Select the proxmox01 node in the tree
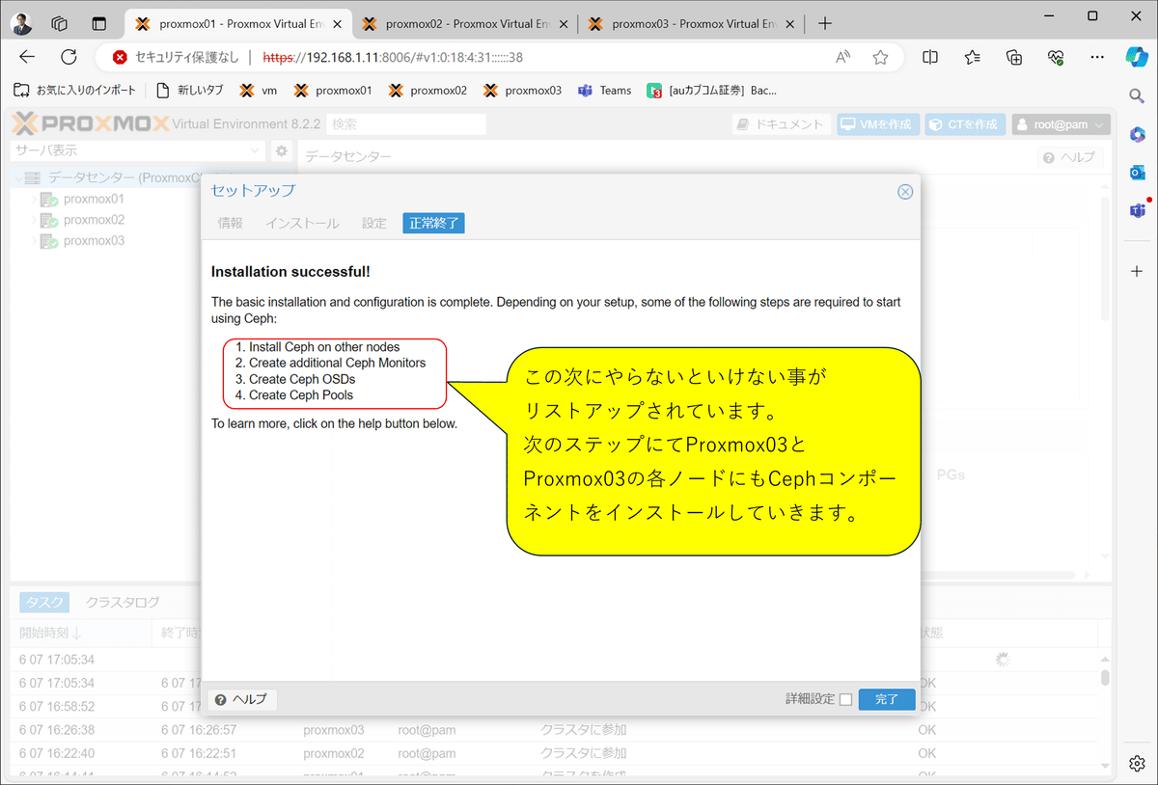The height and width of the screenshot is (785, 1158). (94, 199)
